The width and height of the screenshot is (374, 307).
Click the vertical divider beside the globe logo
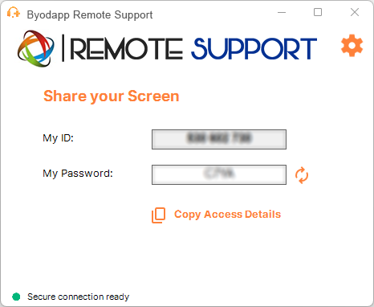(63, 47)
